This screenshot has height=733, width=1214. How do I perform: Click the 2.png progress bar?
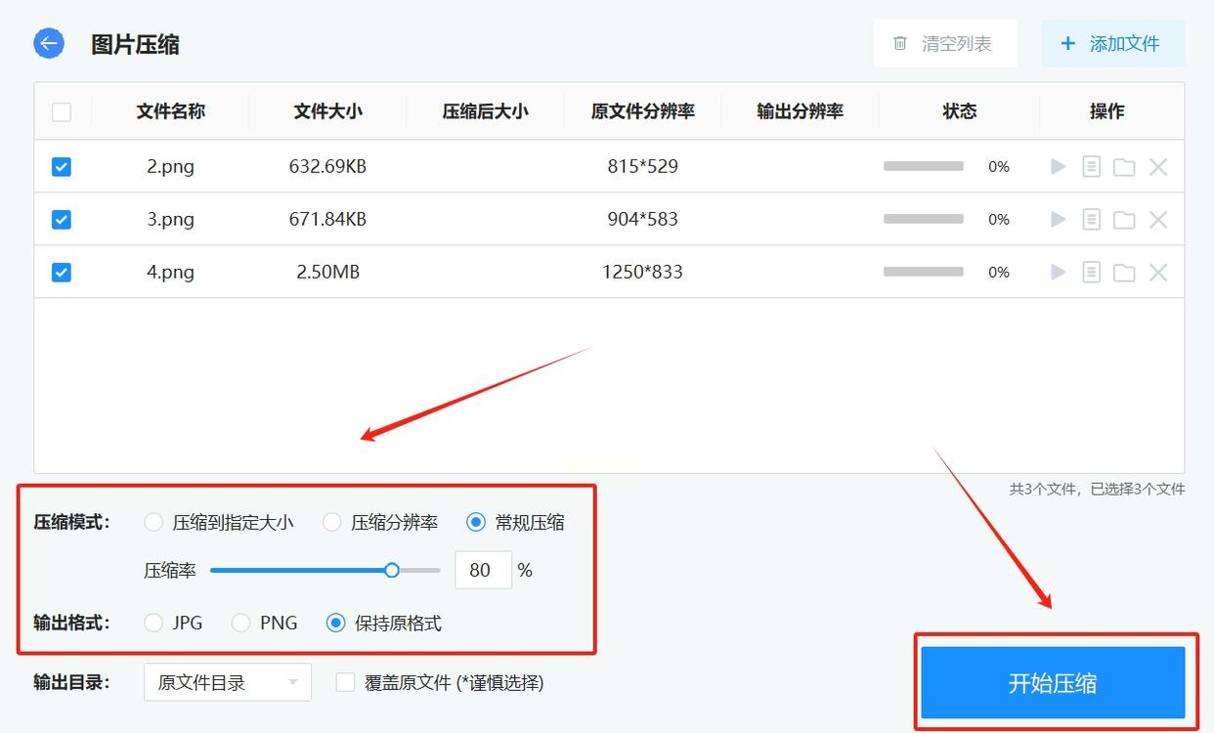(924, 167)
